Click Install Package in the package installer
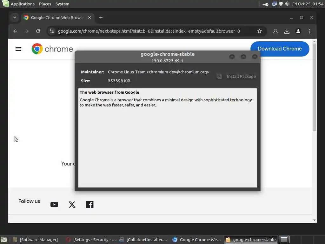The image size is (325, 244). click(x=236, y=76)
